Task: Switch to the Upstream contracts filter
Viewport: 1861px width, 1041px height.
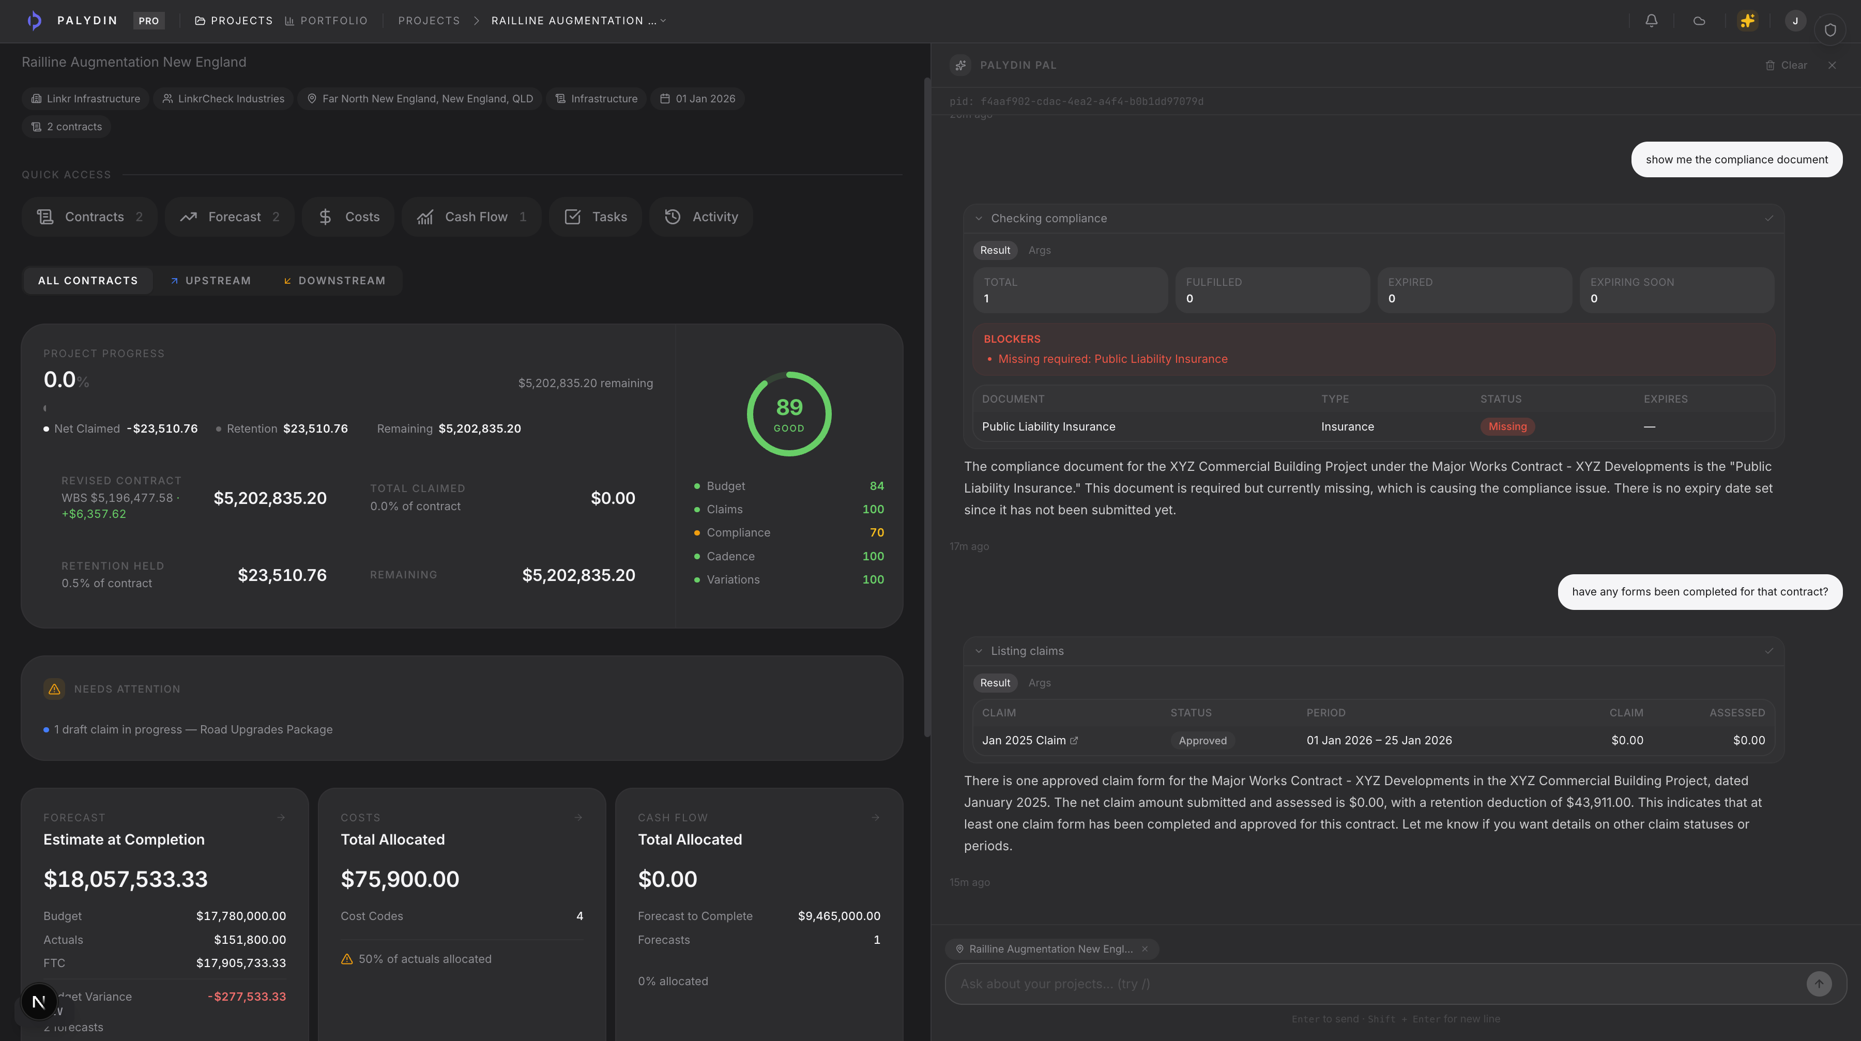Action: [210, 281]
